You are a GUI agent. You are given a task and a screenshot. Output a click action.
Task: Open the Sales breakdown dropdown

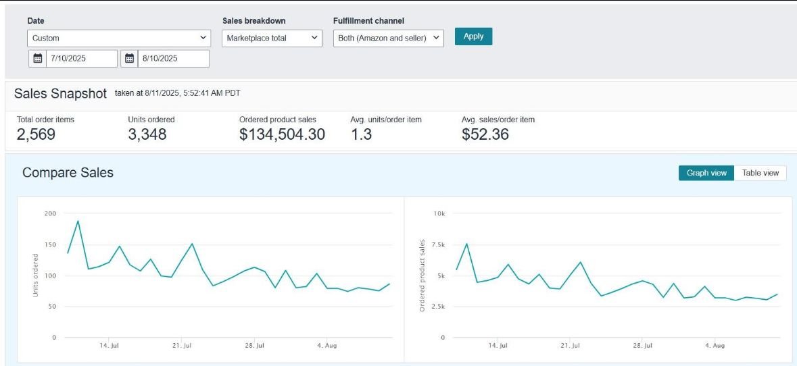coord(272,38)
